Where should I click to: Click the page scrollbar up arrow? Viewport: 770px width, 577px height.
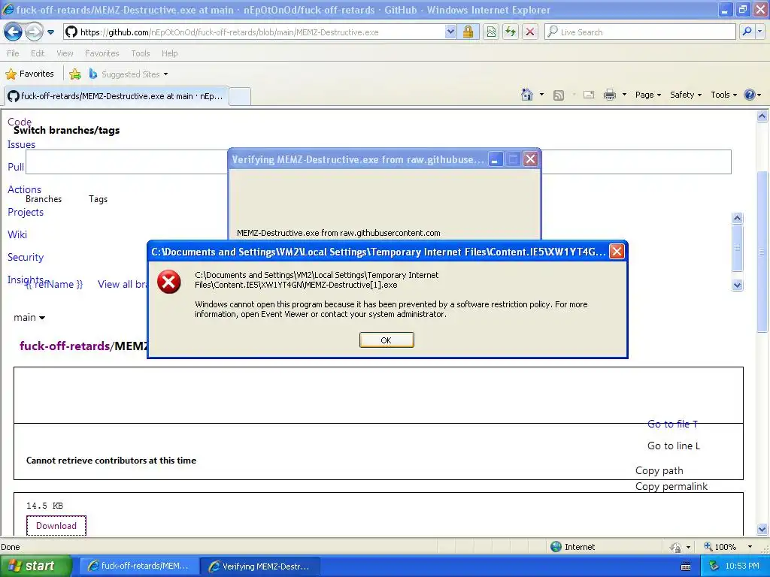pos(762,116)
